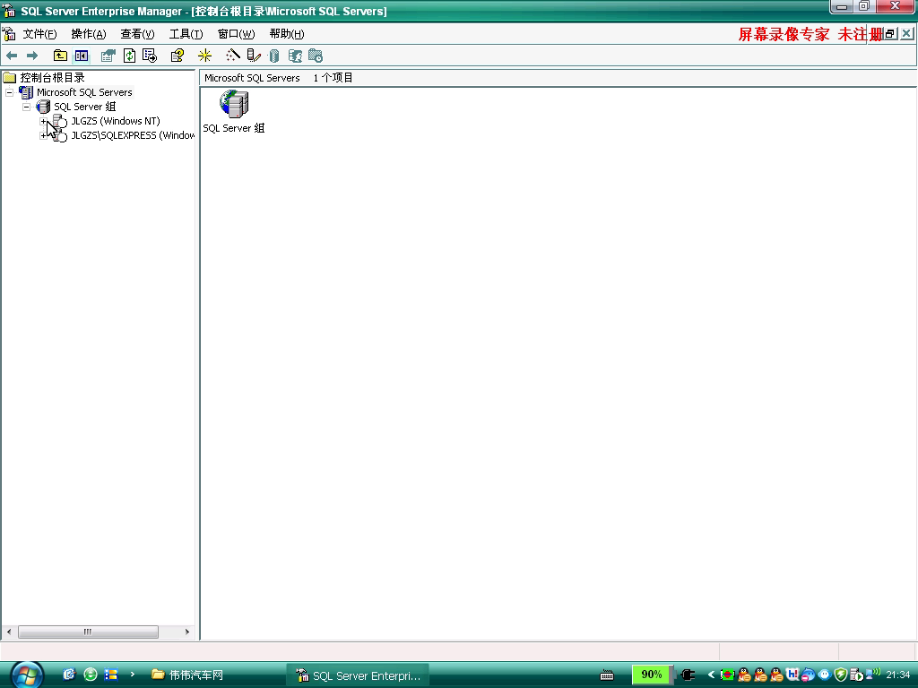Click the 90% battery indicator

(x=652, y=675)
